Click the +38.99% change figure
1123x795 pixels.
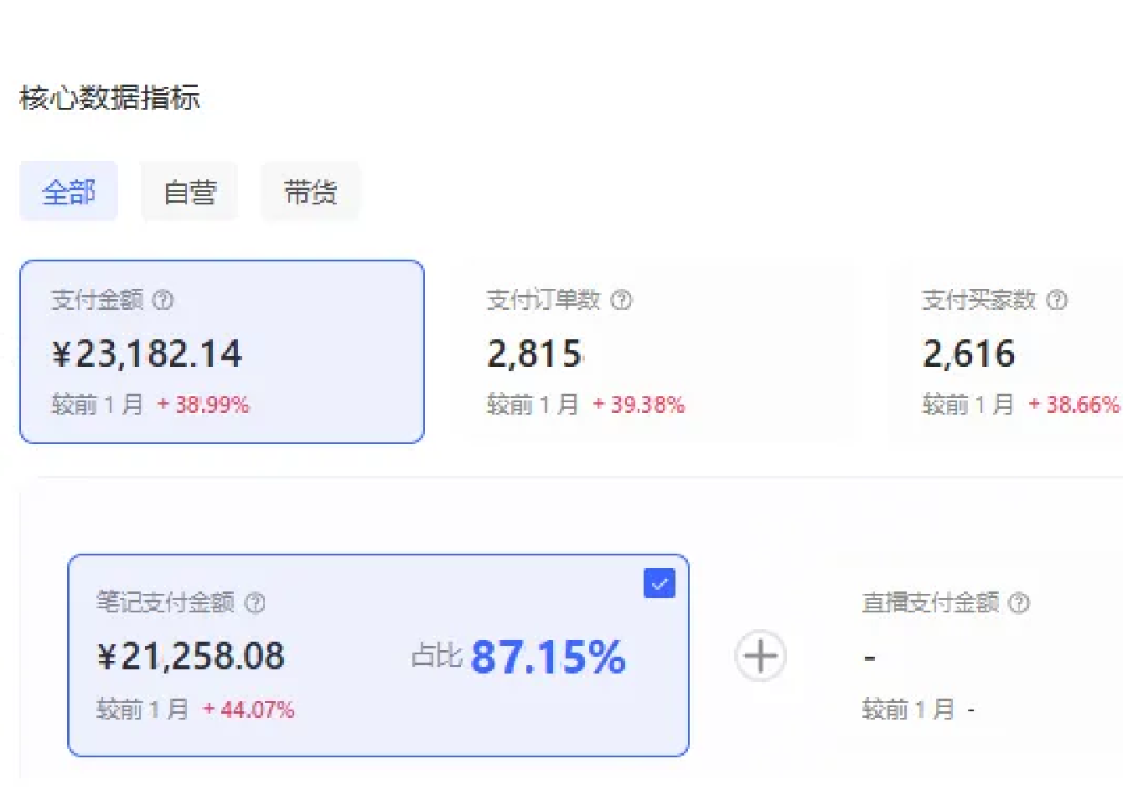(x=204, y=405)
